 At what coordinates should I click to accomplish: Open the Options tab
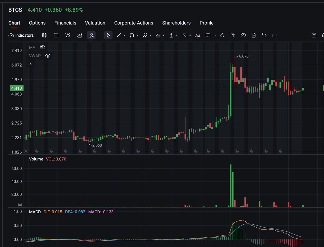click(x=37, y=23)
